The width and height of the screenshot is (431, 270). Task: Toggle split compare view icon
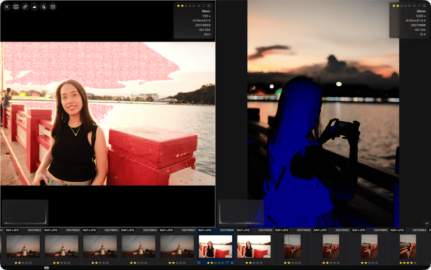coord(16,7)
